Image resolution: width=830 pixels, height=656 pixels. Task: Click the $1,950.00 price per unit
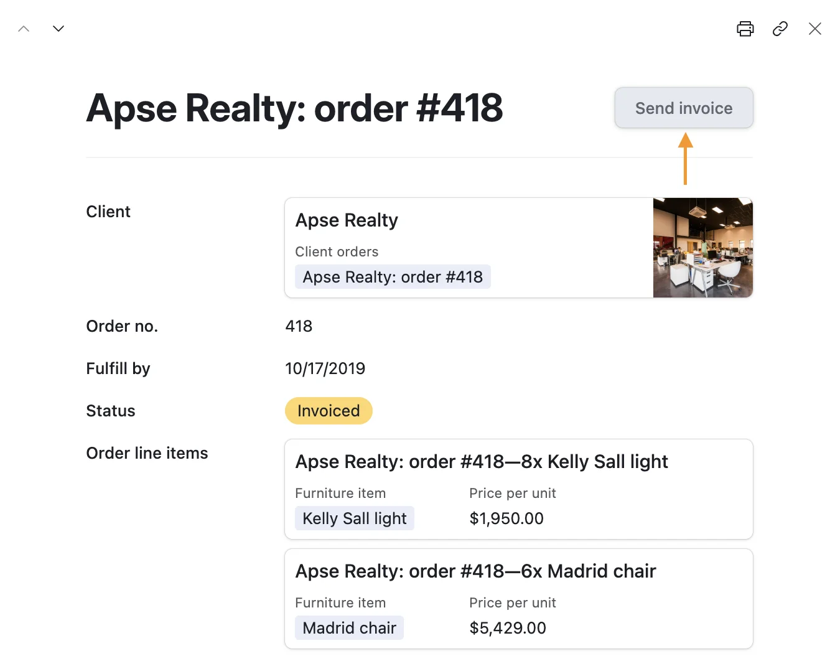pyautogui.click(x=506, y=518)
